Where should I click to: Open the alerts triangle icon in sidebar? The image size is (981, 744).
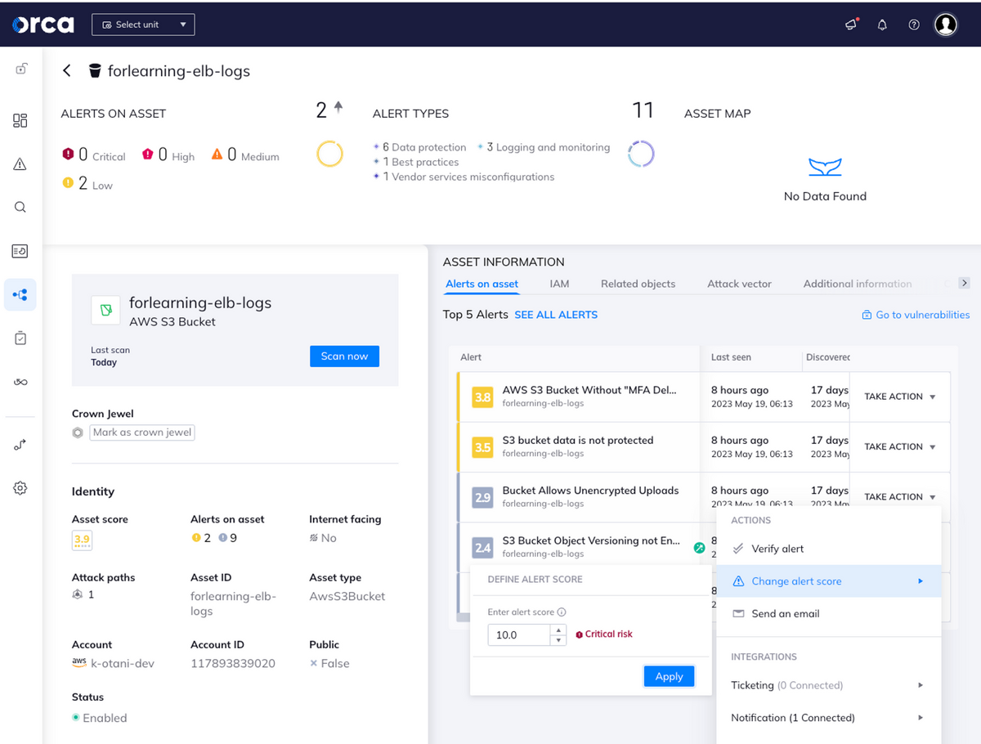point(20,164)
